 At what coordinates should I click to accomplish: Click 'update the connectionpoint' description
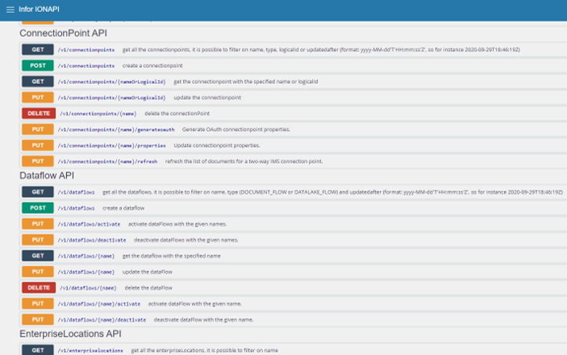coord(207,98)
